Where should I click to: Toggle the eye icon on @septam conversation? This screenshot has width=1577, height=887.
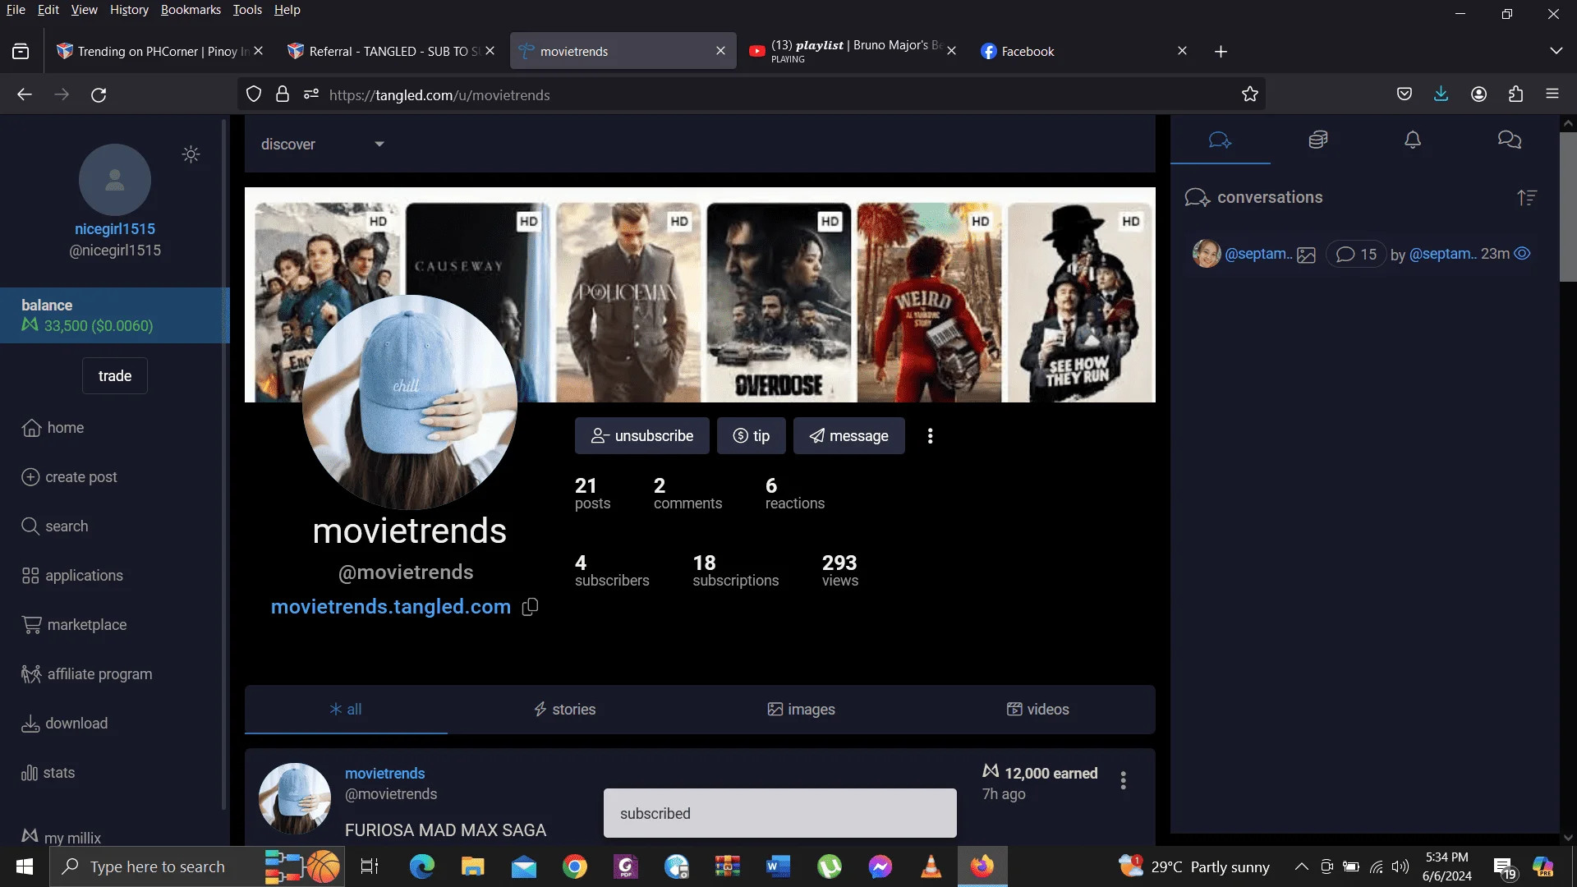pos(1522,254)
